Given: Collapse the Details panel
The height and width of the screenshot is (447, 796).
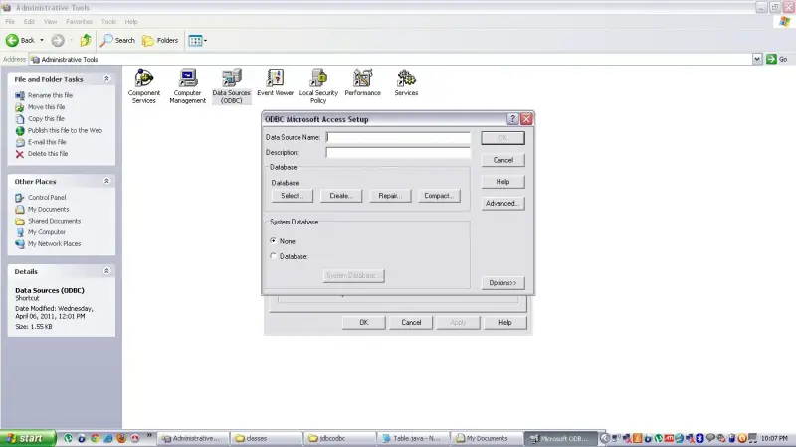Looking at the screenshot, I should coord(106,271).
